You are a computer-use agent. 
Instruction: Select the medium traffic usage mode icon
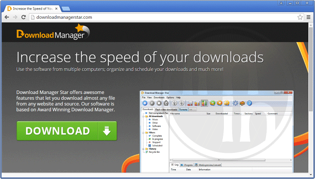pyautogui.click(x=197, y=103)
